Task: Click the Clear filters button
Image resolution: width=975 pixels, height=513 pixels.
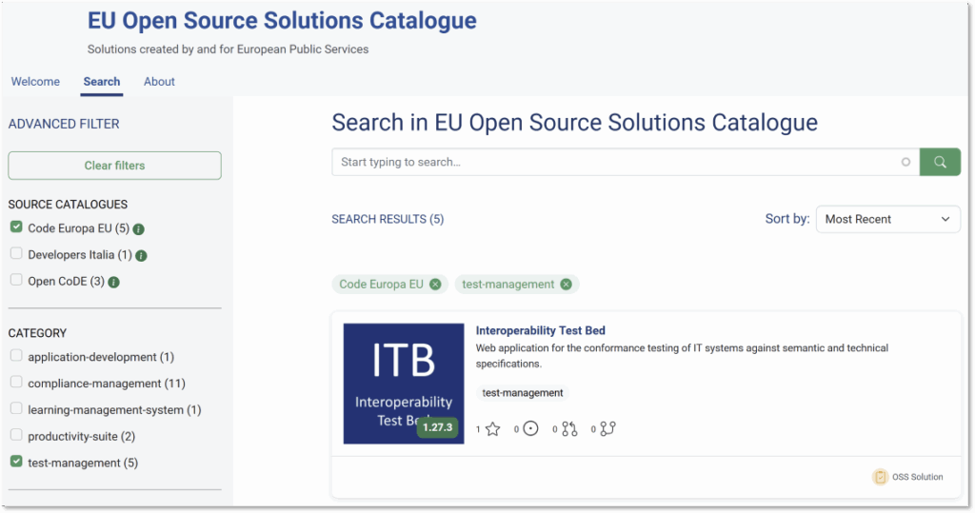Action: click(x=114, y=166)
